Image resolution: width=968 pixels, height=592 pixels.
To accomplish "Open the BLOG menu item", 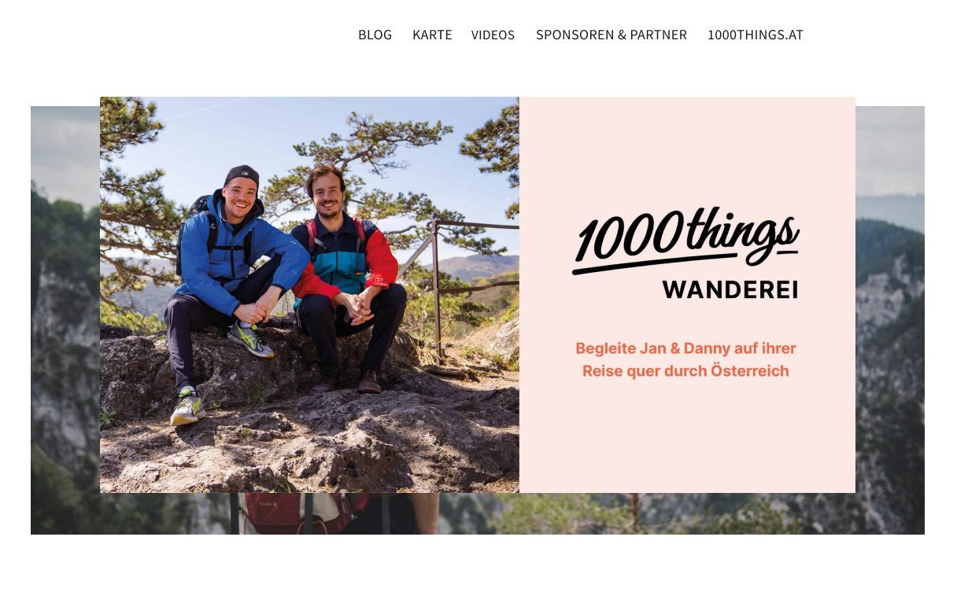I will [375, 35].
